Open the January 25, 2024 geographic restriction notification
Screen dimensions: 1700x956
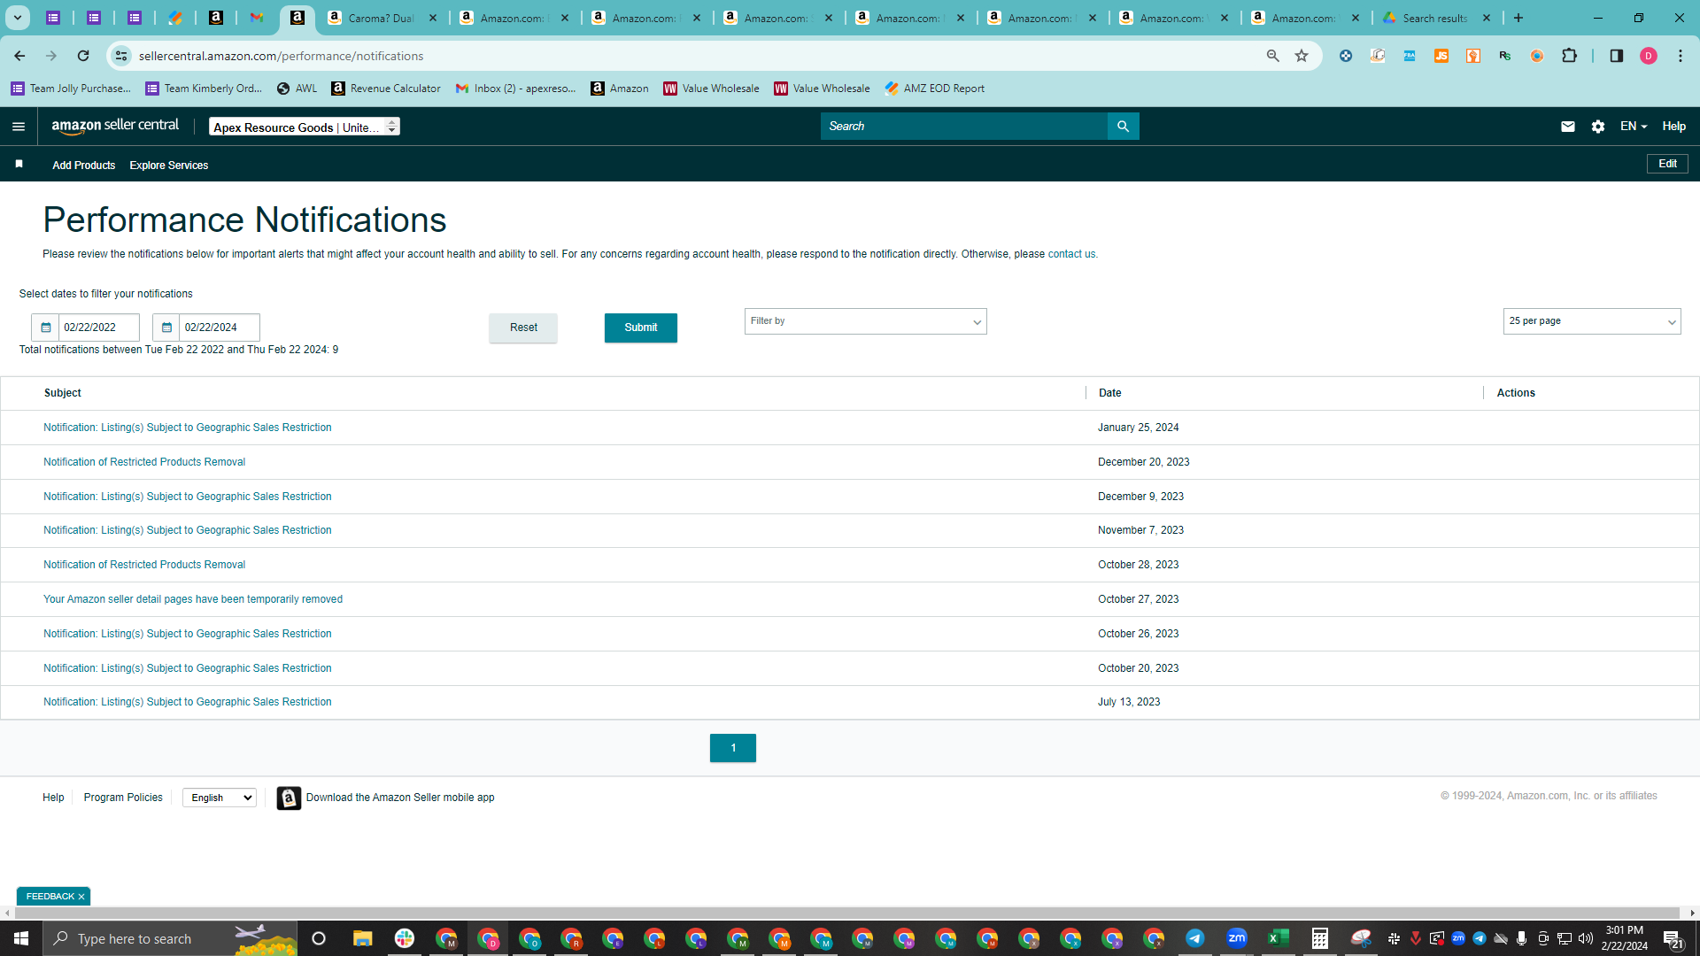188,428
